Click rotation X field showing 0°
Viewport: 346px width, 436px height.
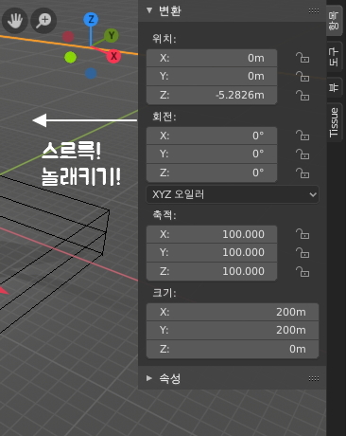click(x=212, y=136)
